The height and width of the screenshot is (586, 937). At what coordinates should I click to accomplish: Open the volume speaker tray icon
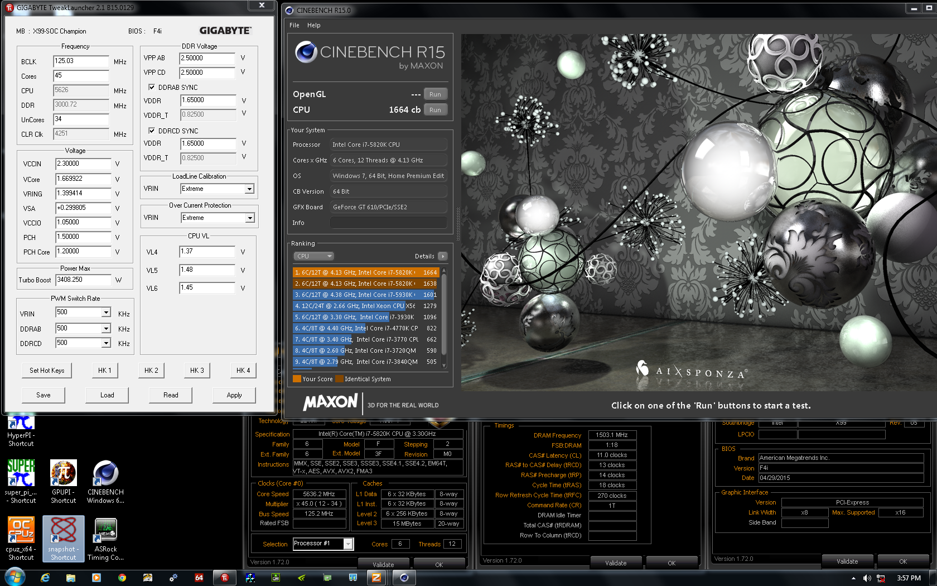(867, 578)
